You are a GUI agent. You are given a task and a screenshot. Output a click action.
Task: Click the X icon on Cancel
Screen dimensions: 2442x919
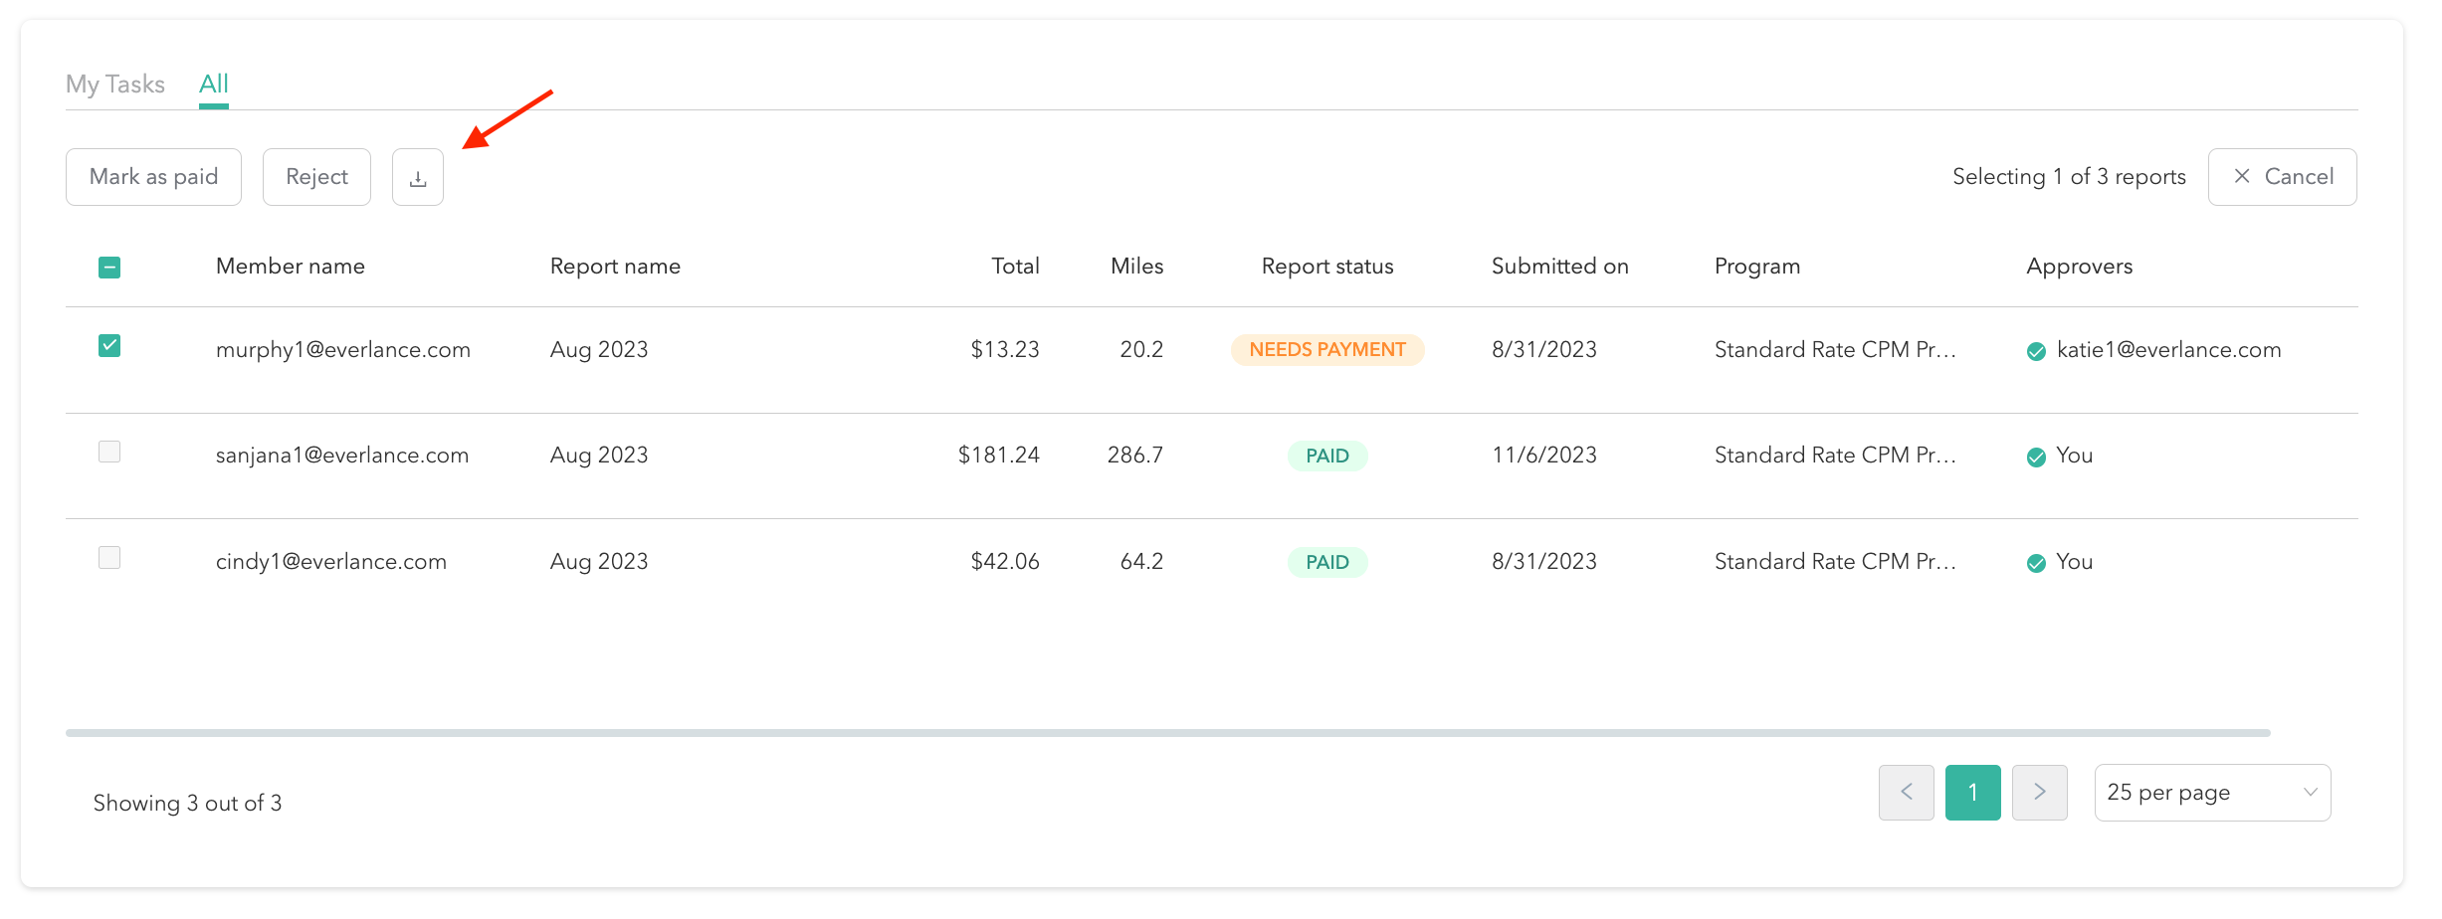click(x=2242, y=177)
